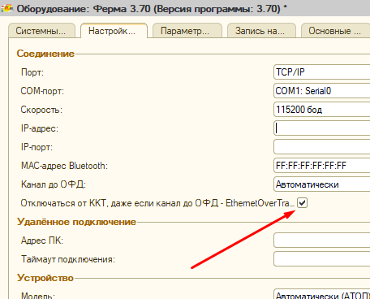Image resolution: width=370 pixels, height=299 pixels.
Task: Open the COM-порт dropdown showing COM1: Serial0
Action: pyautogui.click(x=322, y=91)
